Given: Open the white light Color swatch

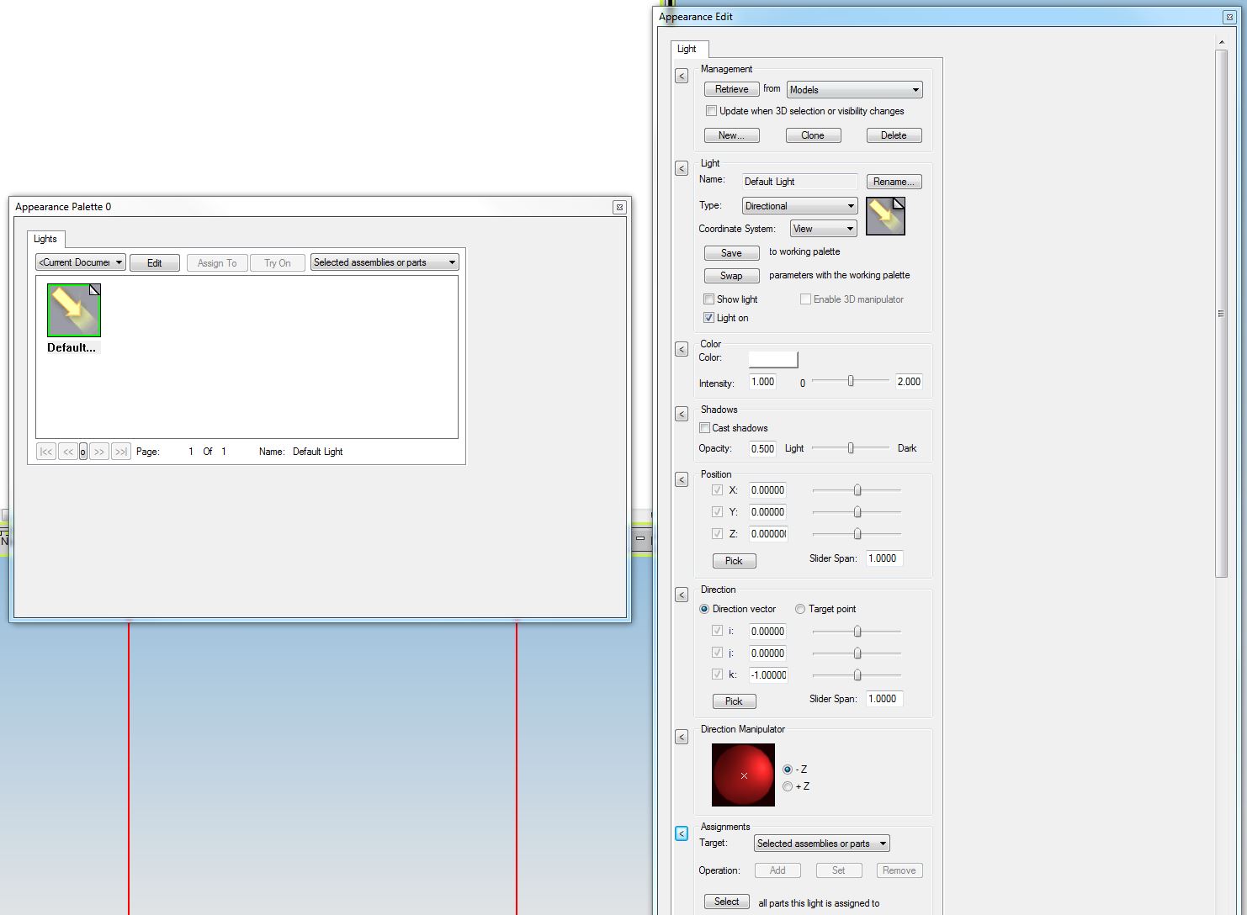Looking at the screenshot, I should (x=773, y=359).
